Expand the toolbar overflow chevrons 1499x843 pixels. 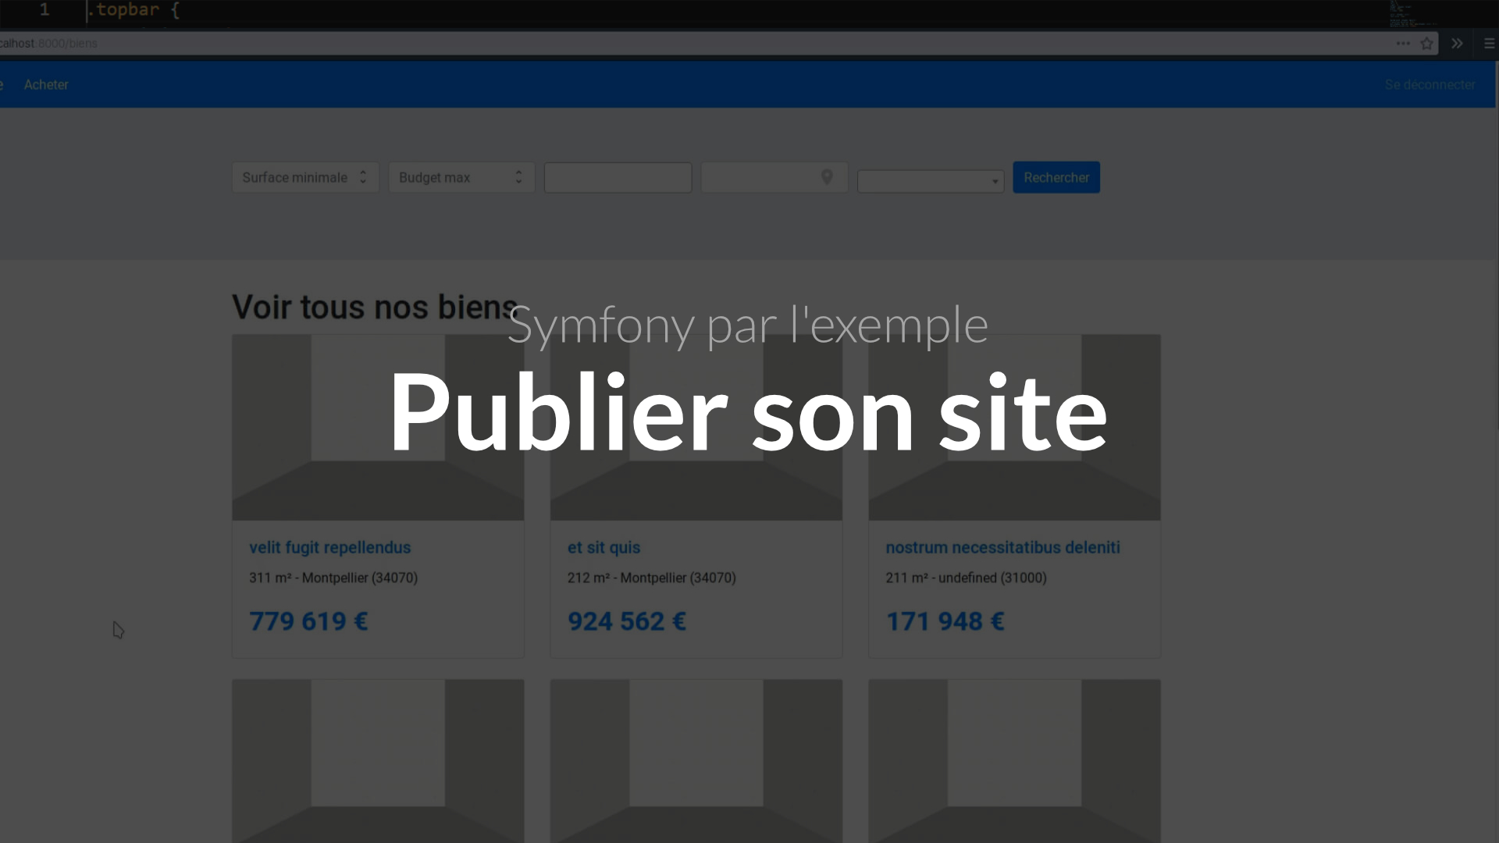1457,44
